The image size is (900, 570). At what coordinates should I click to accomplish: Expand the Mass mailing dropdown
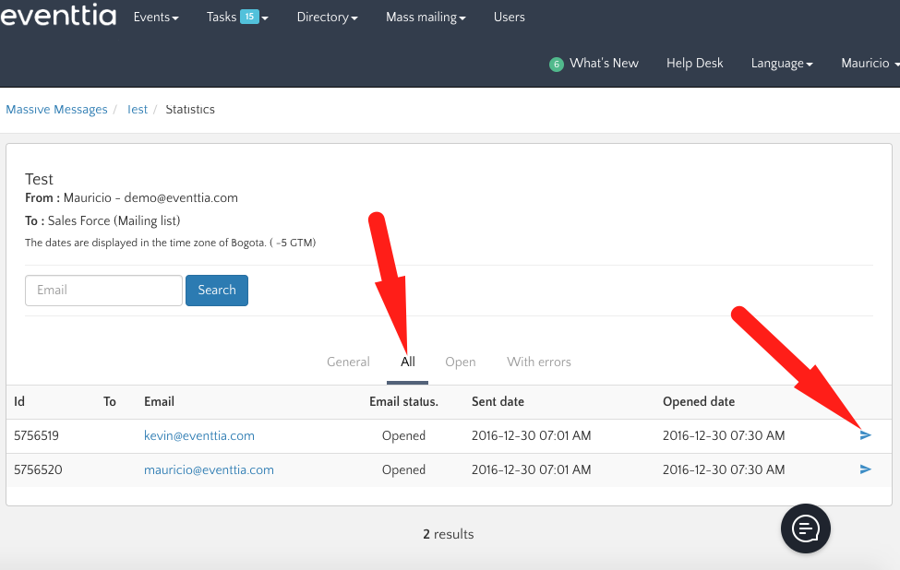426,18
